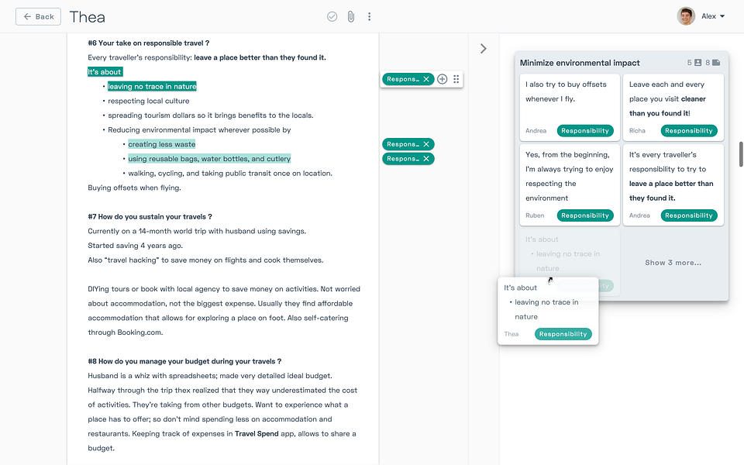Click heading '#8 How do you manage your budget'
This screenshot has width=744, height=465.
point(184,362)
